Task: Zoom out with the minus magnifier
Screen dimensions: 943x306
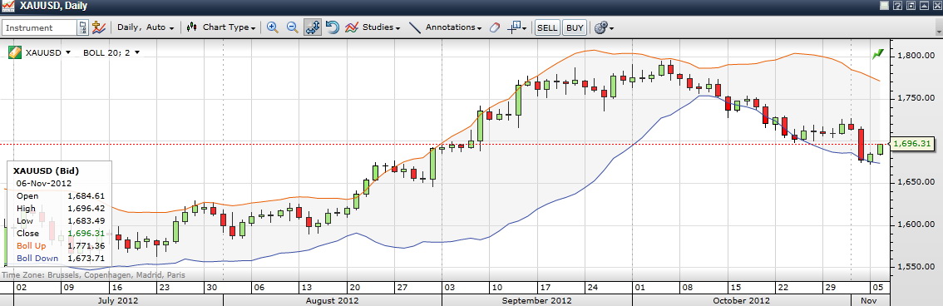Action: [x=292, y=27]
